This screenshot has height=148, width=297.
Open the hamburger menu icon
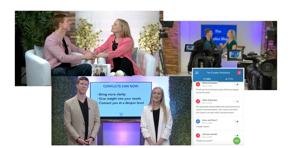point(197,73)
